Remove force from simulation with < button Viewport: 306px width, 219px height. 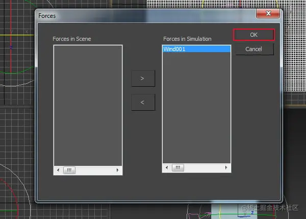143,102
